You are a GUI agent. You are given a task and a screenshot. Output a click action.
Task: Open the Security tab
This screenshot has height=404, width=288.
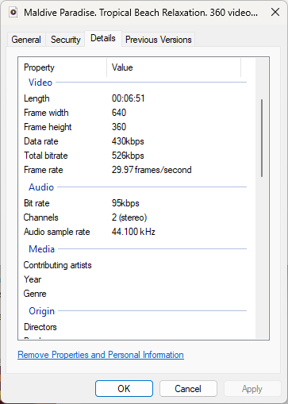[65, 40]
